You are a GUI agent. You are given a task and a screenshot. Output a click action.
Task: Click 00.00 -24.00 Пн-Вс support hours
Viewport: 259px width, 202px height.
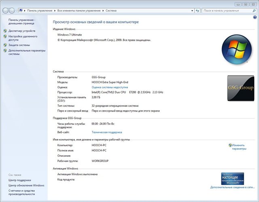click(103, 124)
